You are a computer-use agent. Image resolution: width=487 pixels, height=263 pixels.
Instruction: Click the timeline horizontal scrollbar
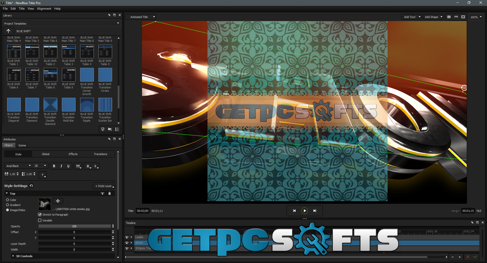(277, 257)
